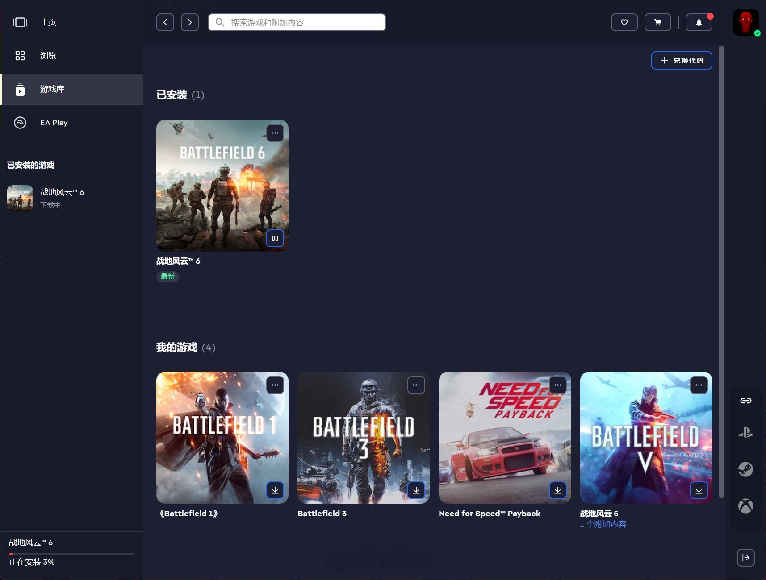Open more options for Battlefield 6 card
The height and width of the screenshot is (580, 766).
coord(275,133)
